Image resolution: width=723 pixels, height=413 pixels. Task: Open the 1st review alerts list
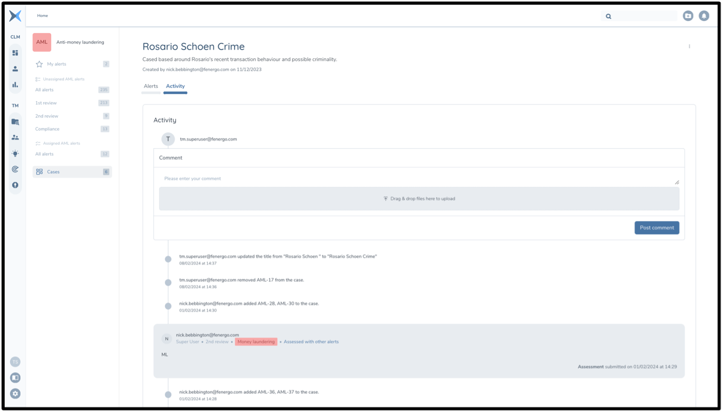point(46,103)
